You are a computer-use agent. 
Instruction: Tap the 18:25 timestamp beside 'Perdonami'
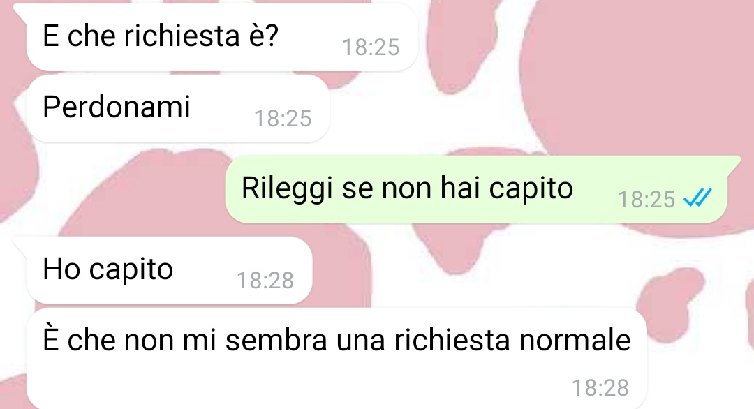point(283,119)
